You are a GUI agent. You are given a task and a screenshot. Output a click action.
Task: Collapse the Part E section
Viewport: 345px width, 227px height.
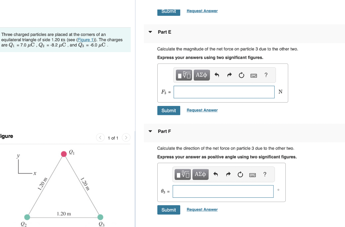coord(150,32)
